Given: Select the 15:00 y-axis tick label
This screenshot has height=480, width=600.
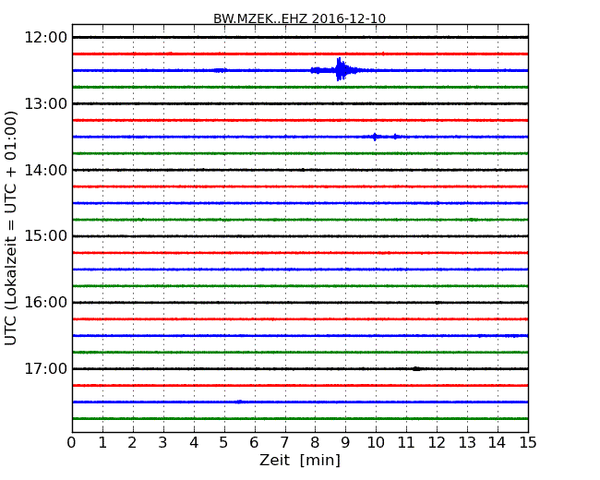Looking at the screenshot, I should tap(45, 235).
